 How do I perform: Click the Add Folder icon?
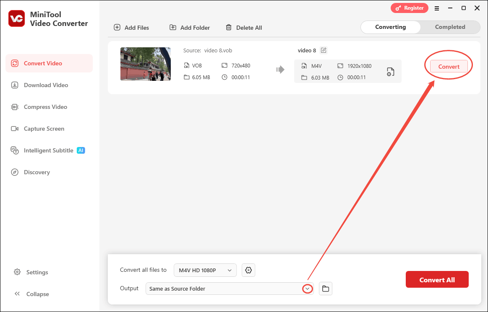[x=172, y=27]
